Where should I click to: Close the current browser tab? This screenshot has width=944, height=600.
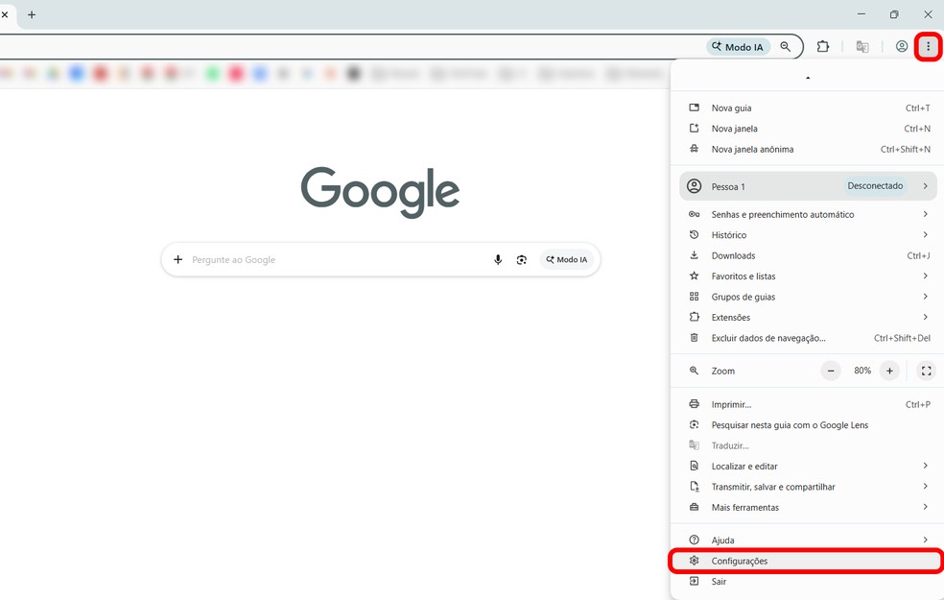coord(5,14)
